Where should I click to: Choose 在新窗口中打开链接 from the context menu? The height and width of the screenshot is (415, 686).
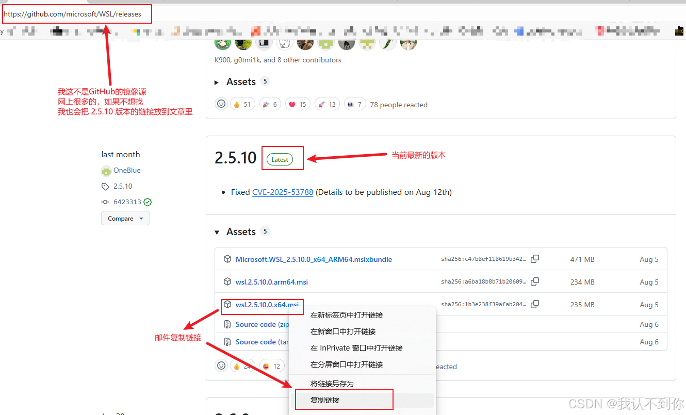click(362, 331)
